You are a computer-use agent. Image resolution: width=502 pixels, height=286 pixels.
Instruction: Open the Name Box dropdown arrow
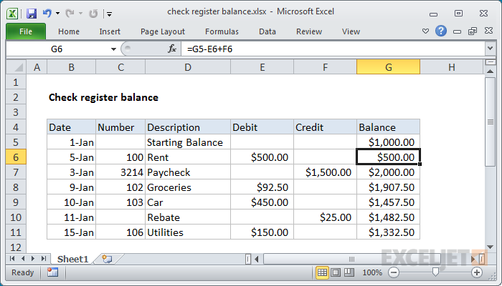point(113,49)
